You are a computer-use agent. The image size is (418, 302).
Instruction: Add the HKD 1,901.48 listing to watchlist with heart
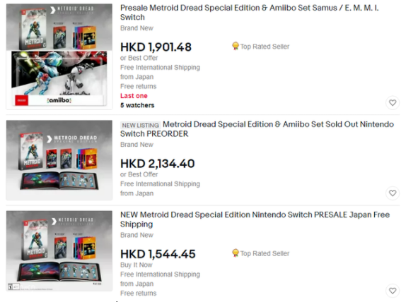click(393, 102)
